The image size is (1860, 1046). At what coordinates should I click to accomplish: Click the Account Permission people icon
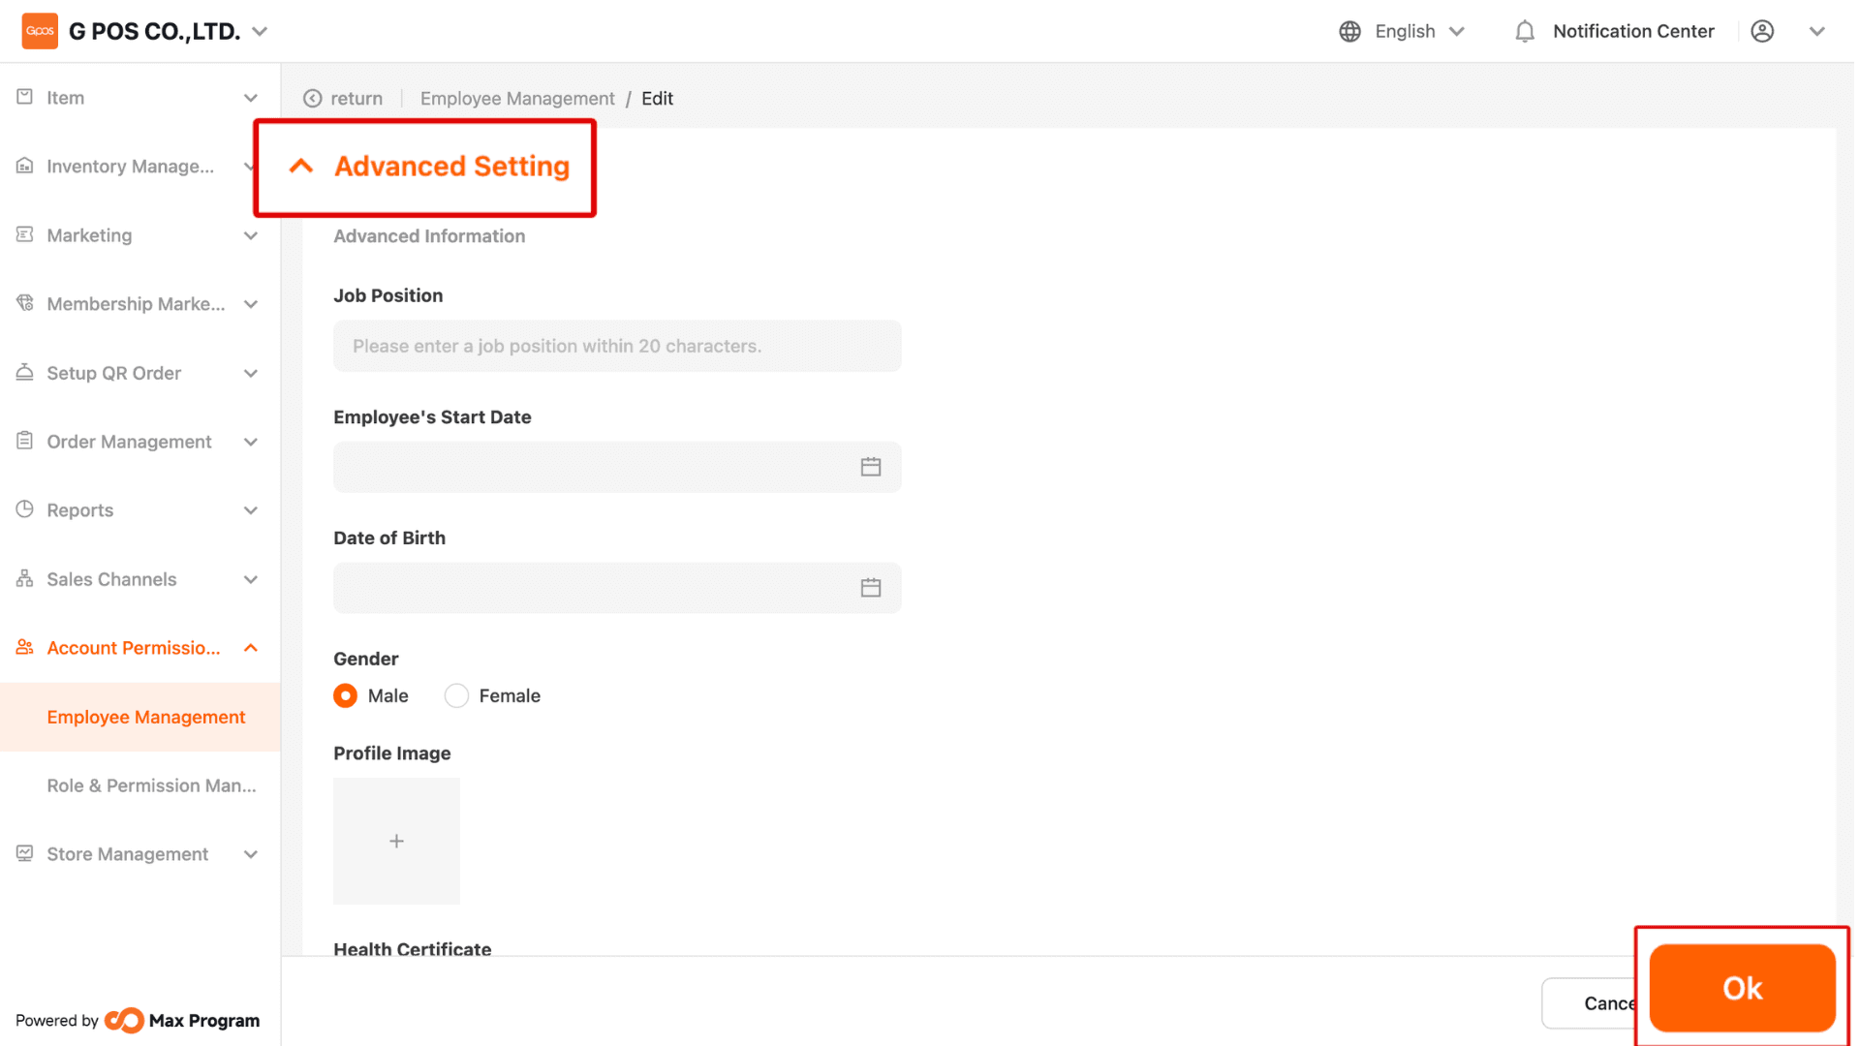coord(25,647)
